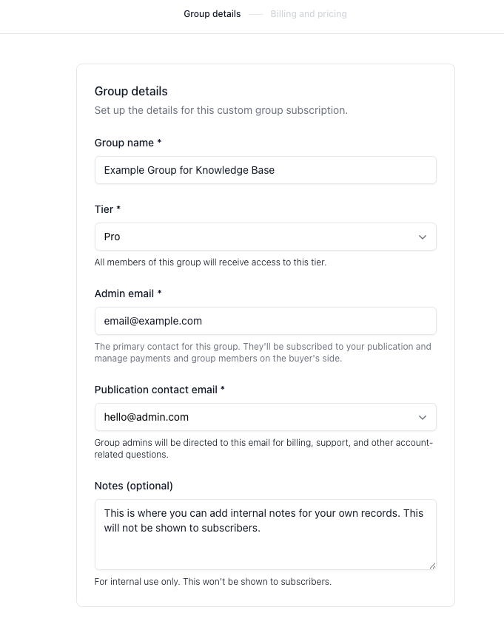Image resolution: width=504 pixels, height=621 pixels.
Task: Click the "For internal use only" helper text
Action: pyautogui.click(x=212, y=582)
